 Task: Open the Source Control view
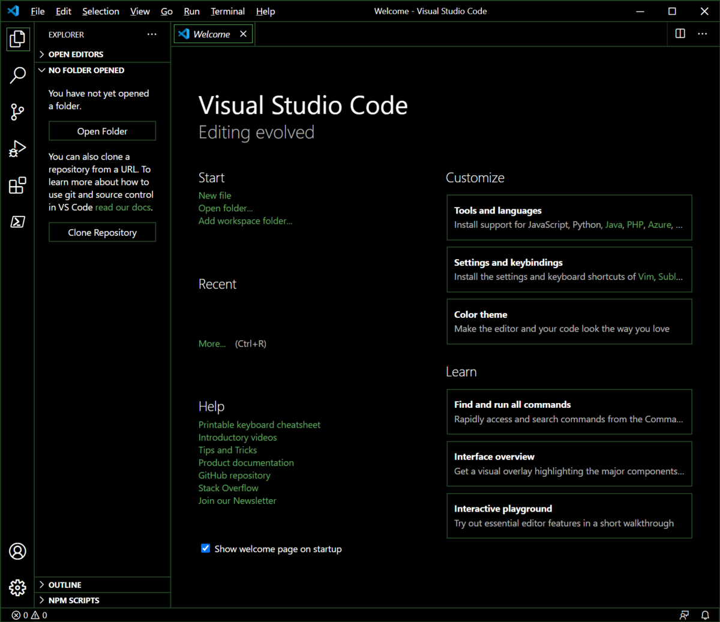17,112
